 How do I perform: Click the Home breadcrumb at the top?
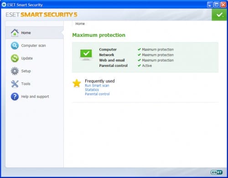80,24
